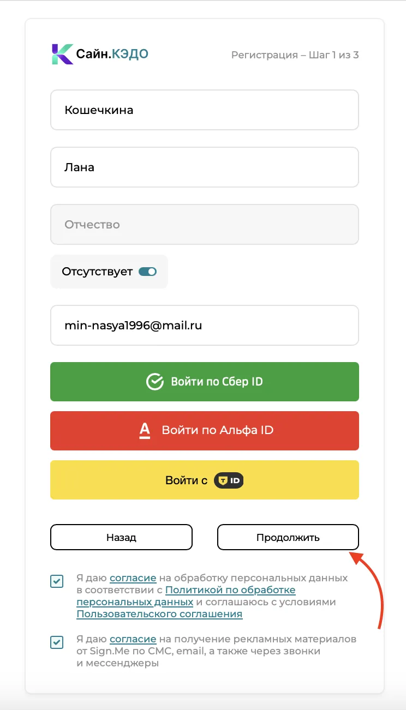Image resolution: width=406 pixels, height=710 pixels.
Task: Click the Продолжить button
Action: (x=288, y=537)
